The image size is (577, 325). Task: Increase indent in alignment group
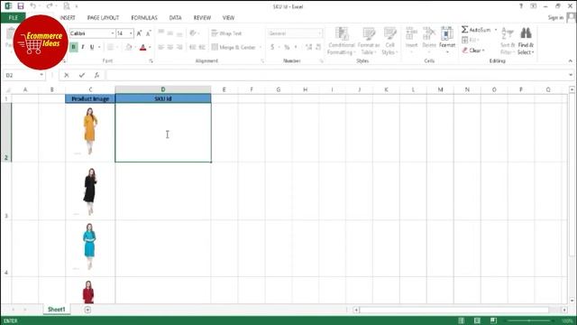point(202,47)
